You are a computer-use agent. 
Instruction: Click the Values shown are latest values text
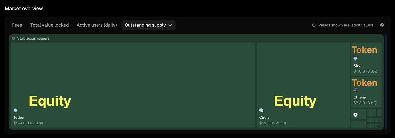coord(346,25)
